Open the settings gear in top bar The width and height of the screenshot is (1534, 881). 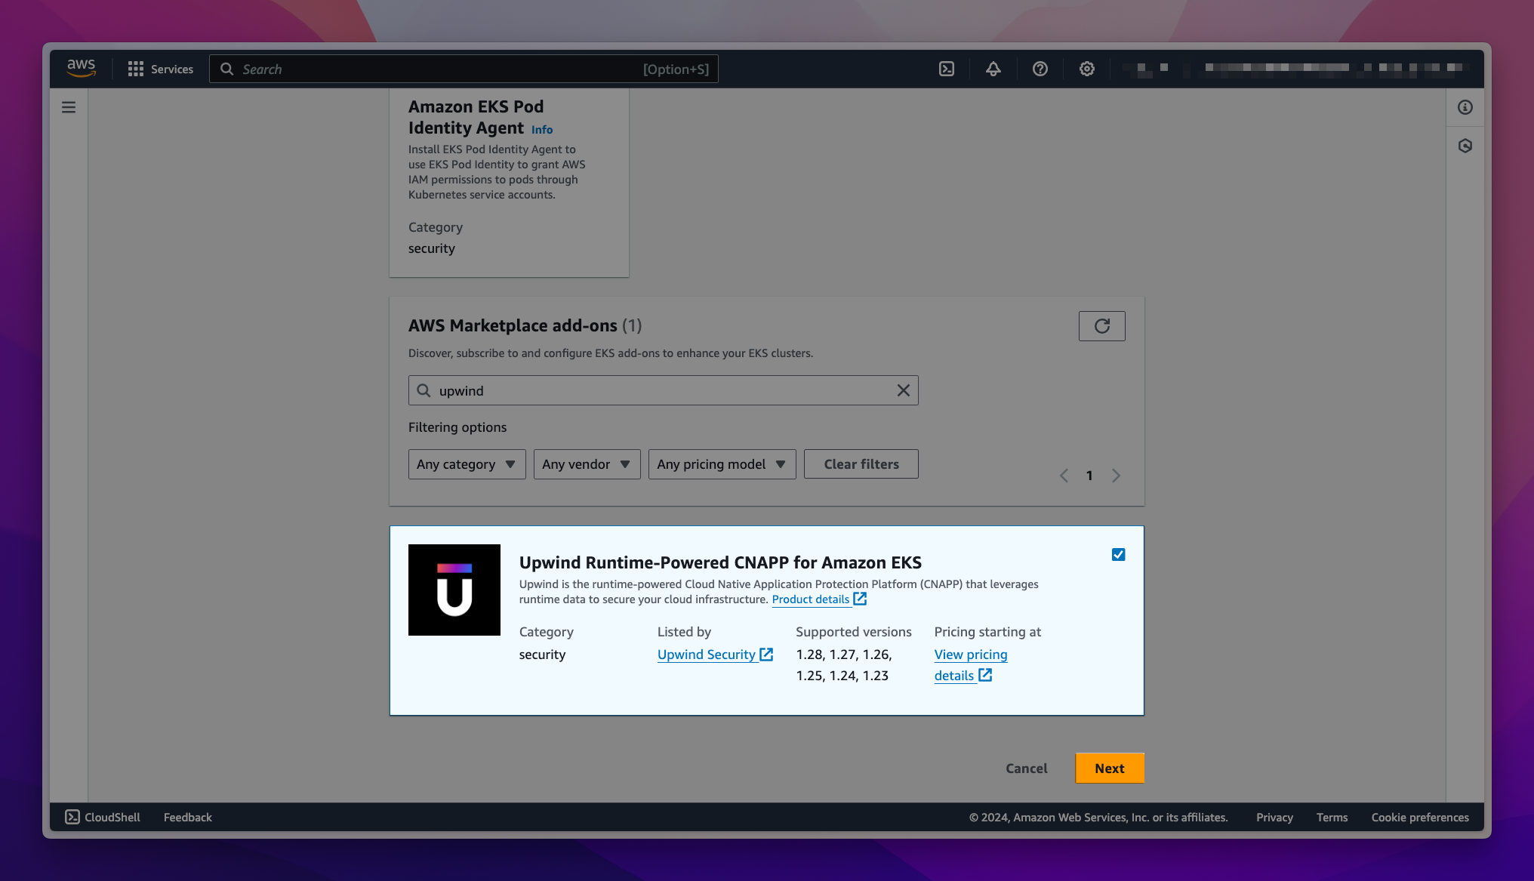(x=1087, y=69)
